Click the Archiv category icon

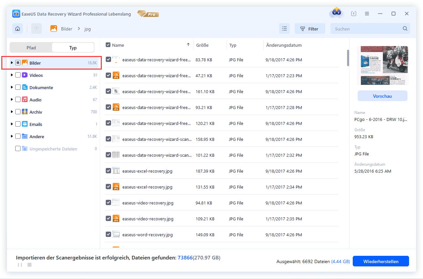[25, 112]
